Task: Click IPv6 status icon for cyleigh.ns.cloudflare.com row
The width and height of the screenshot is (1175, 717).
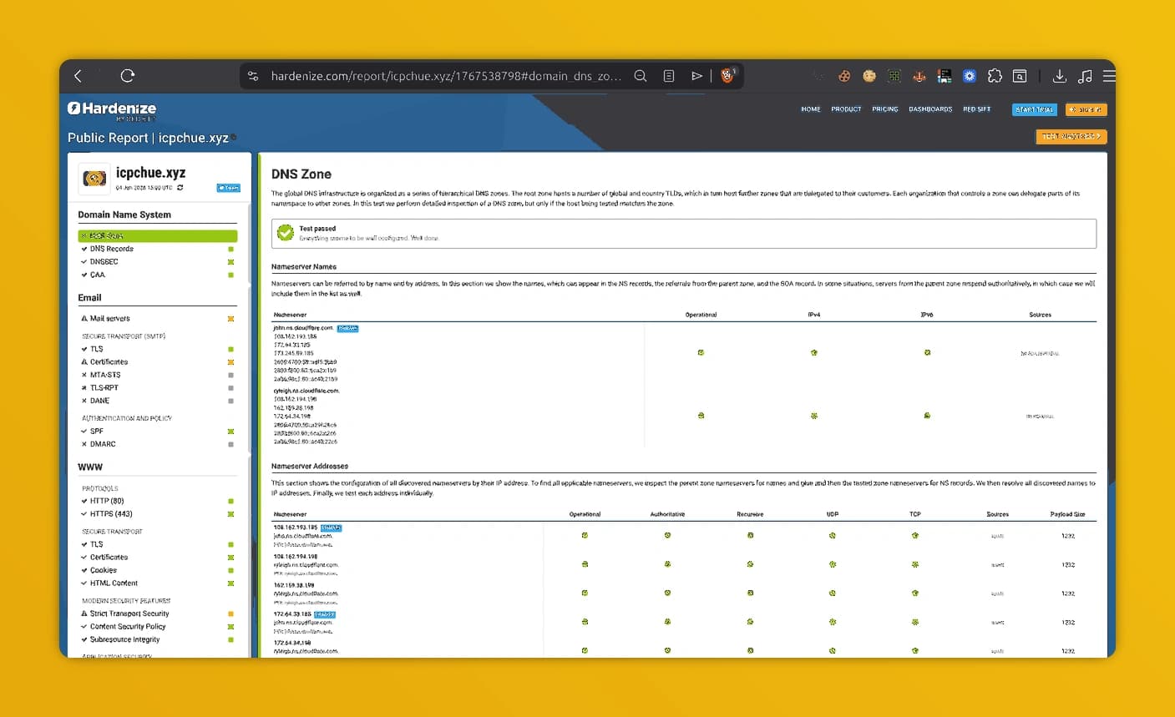Action: pos(927,415)
